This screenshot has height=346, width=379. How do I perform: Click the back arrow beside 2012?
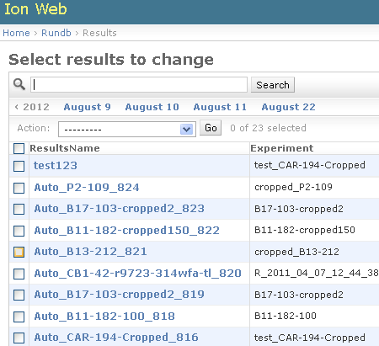point(17,107)
